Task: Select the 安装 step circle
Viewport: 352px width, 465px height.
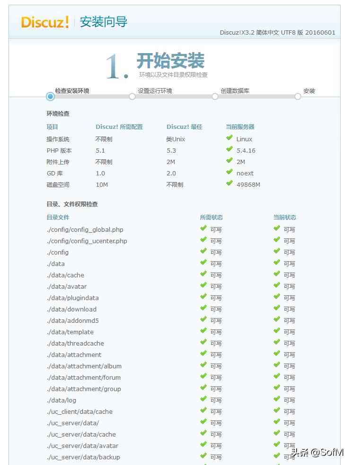Action: (x=298, y=97)
